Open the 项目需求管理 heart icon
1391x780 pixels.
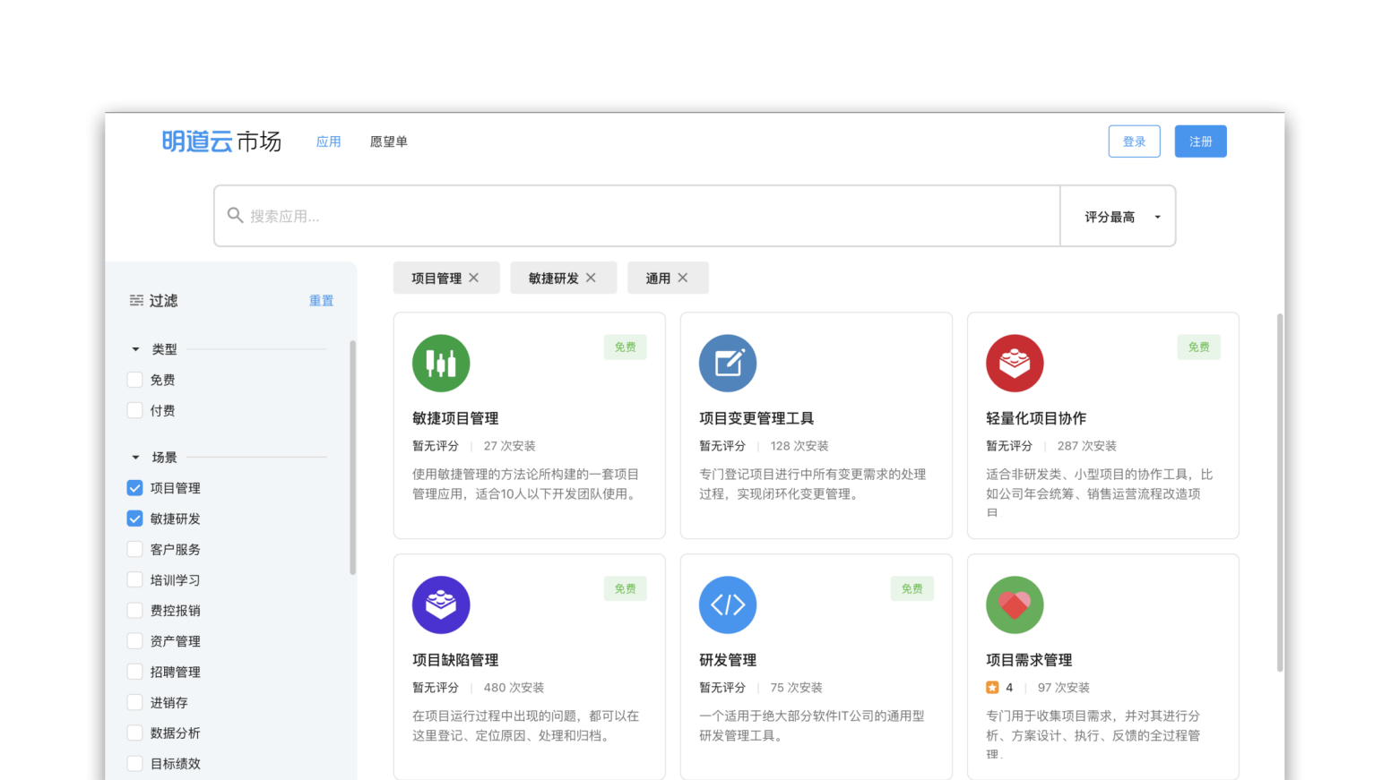point(1015,605)
